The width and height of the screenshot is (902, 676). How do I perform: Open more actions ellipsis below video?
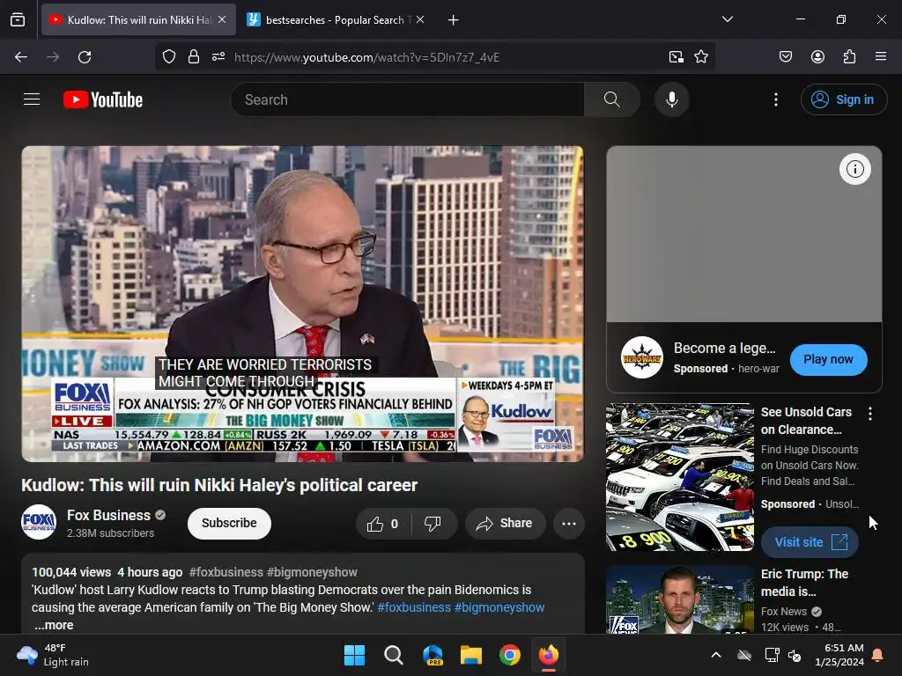pyautogui.click(x=569, y=524)
